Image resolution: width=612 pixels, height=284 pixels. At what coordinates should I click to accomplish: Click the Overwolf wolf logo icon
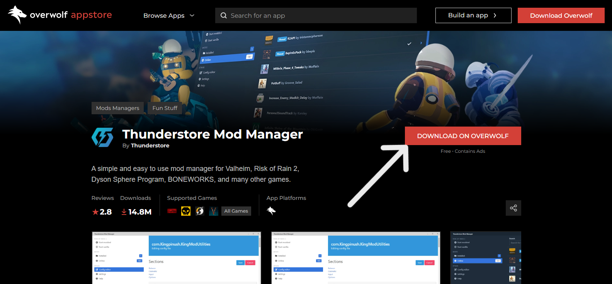tap(17, 15)
